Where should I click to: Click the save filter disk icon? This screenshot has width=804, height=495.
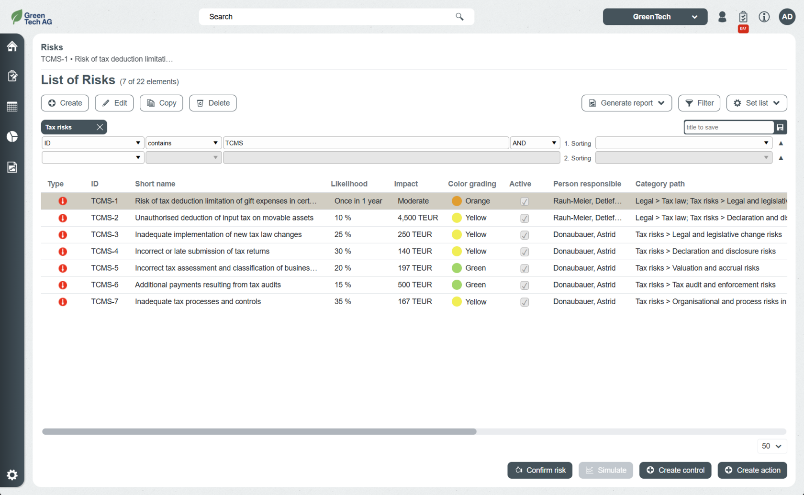pyautogui.click(x=780, y=127)
